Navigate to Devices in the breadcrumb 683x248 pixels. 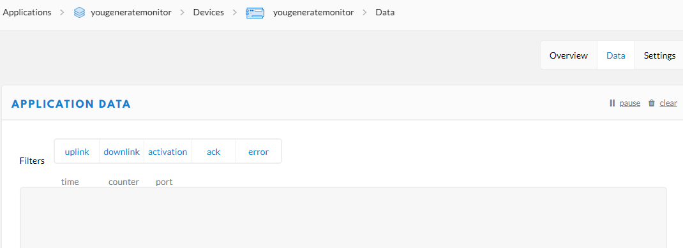(x=209, y=12)
